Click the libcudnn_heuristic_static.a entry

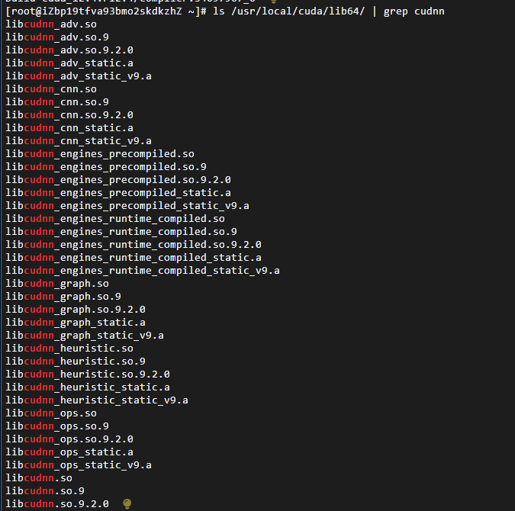click(x=88, y=387)
